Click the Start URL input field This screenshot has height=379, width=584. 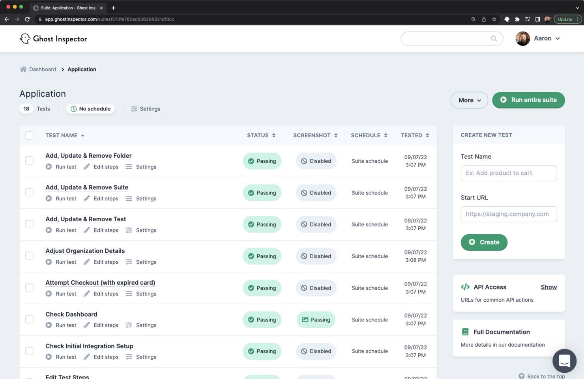coord(509,214)
